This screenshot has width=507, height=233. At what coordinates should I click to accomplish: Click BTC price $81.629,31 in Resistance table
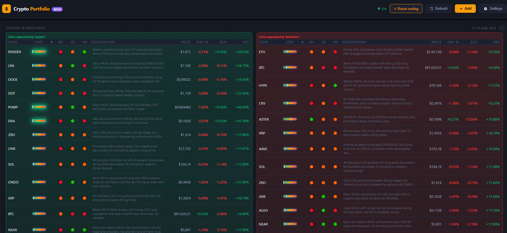pyautogui.click(x=433, y=67)
